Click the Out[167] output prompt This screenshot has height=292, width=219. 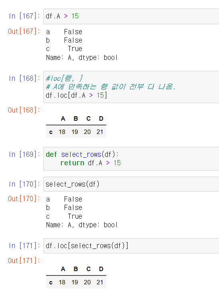(24, 31)
